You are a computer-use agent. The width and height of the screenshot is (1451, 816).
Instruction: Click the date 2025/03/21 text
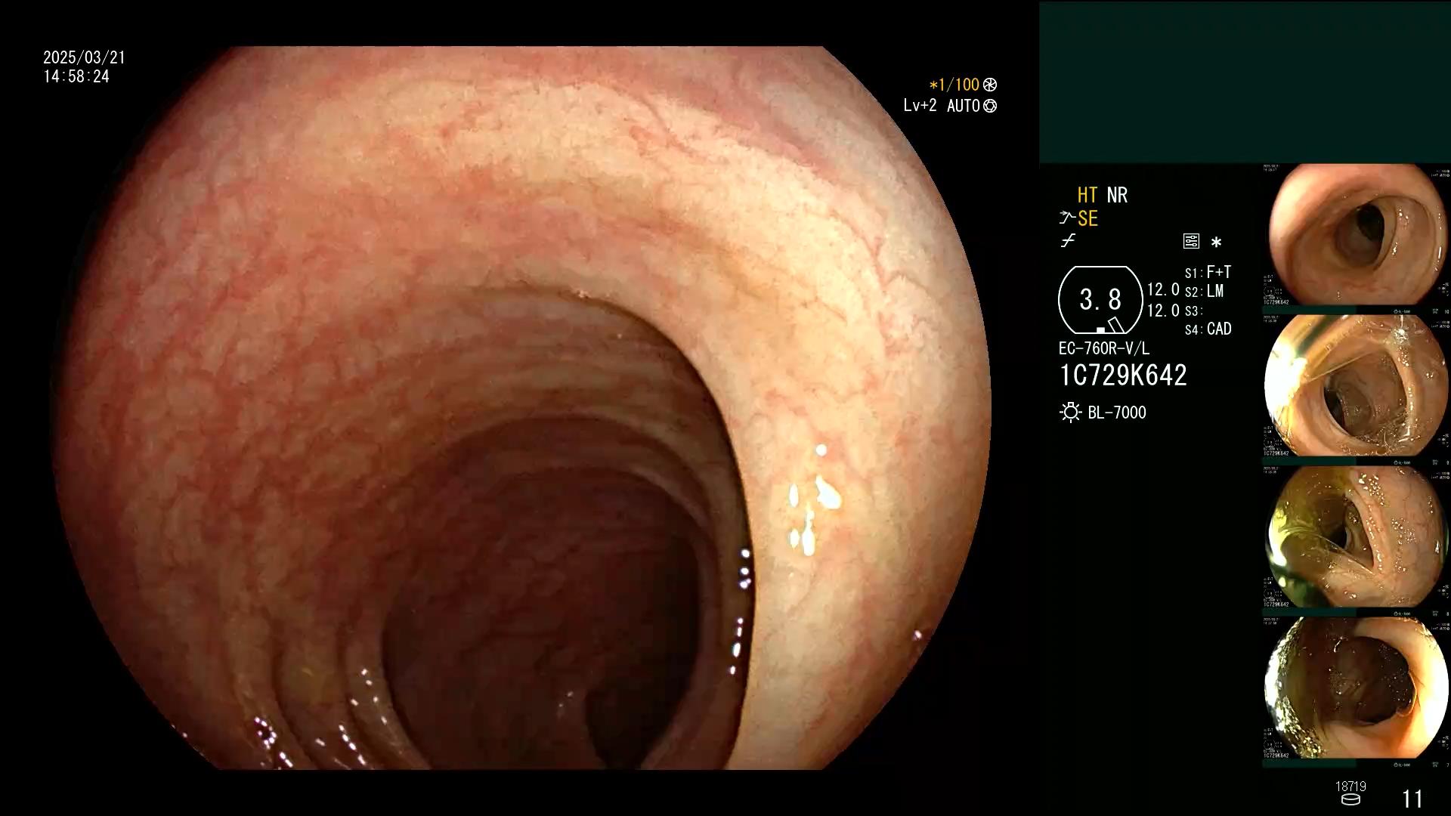coord(84,58)
